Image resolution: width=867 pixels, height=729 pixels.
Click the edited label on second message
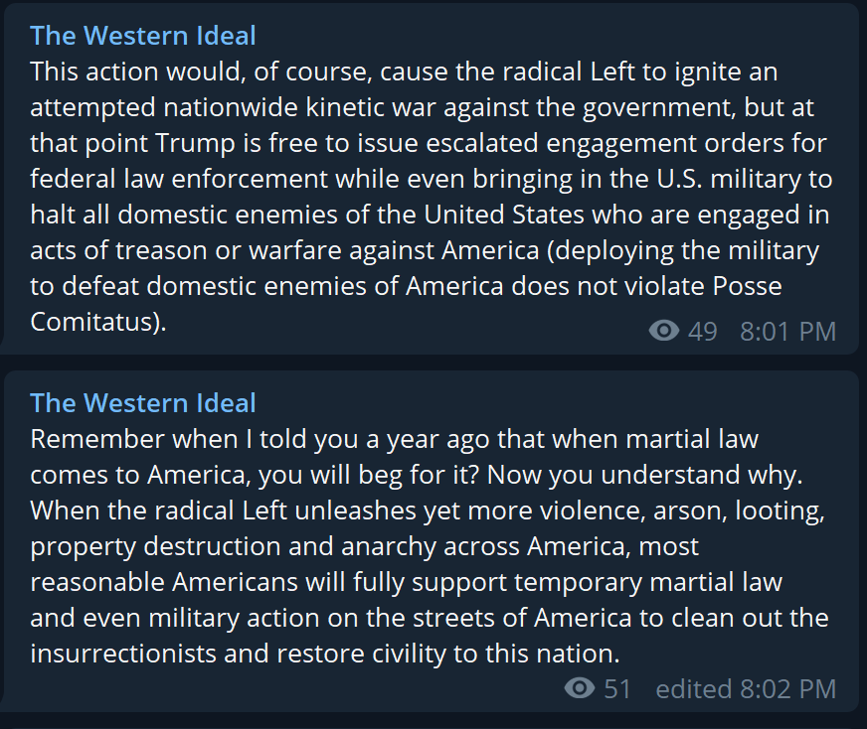tap(694, 689)
